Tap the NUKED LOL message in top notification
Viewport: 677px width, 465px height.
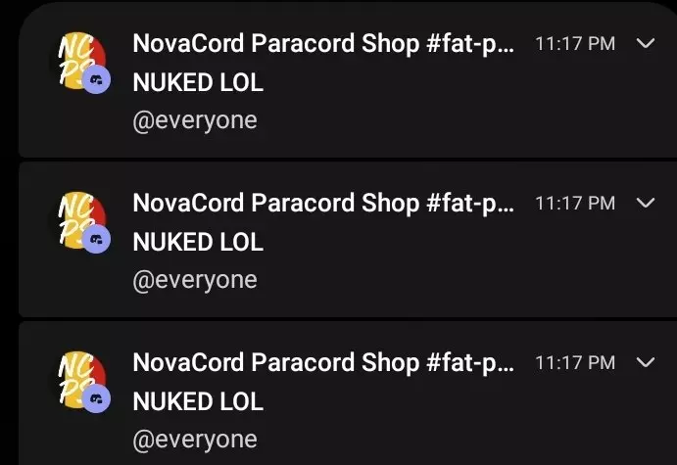(198, 82)
